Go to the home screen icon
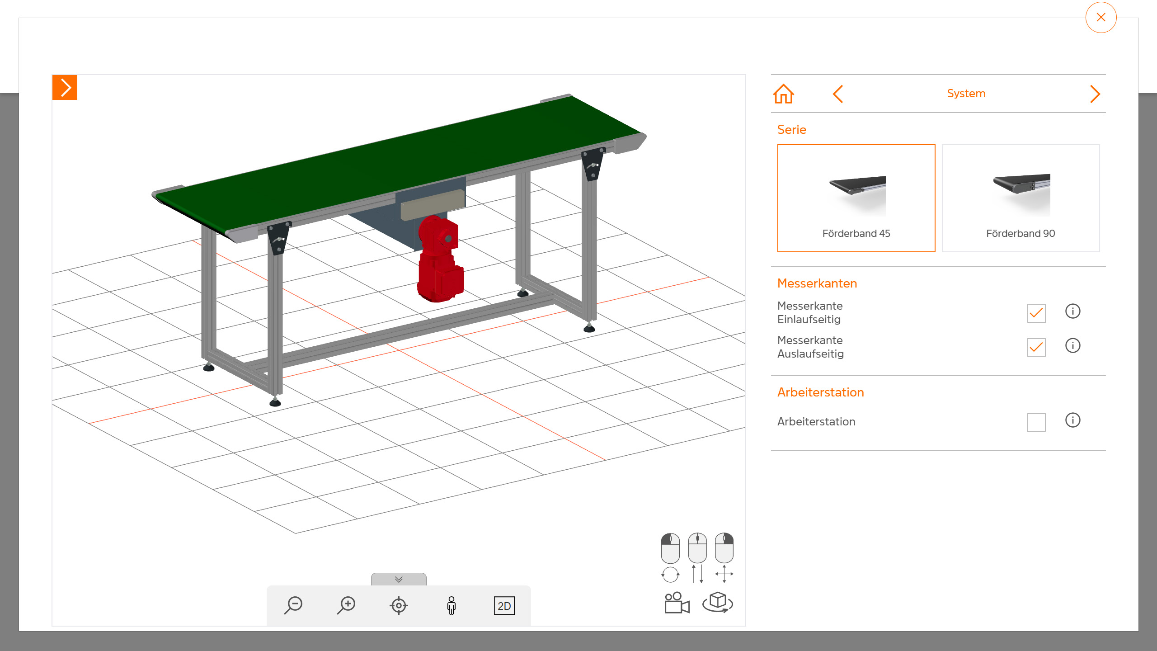Screen dimensions: 1157x651 [783, 94]
